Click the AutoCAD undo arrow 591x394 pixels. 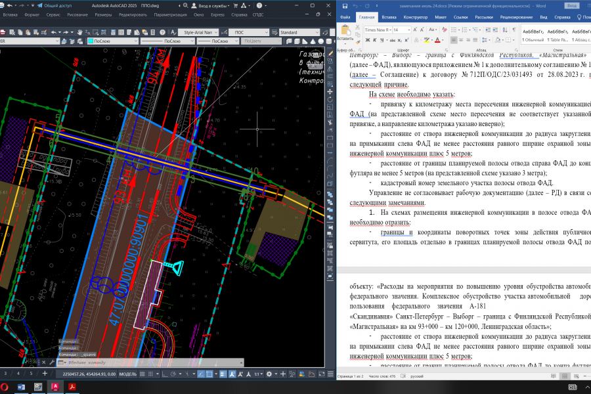(x=55, y=32)
